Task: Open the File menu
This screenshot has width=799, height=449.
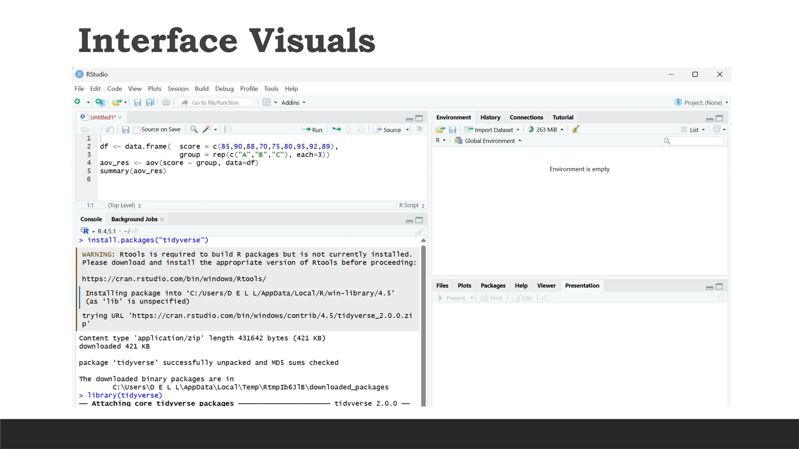Action: click(x=79, y=88)
